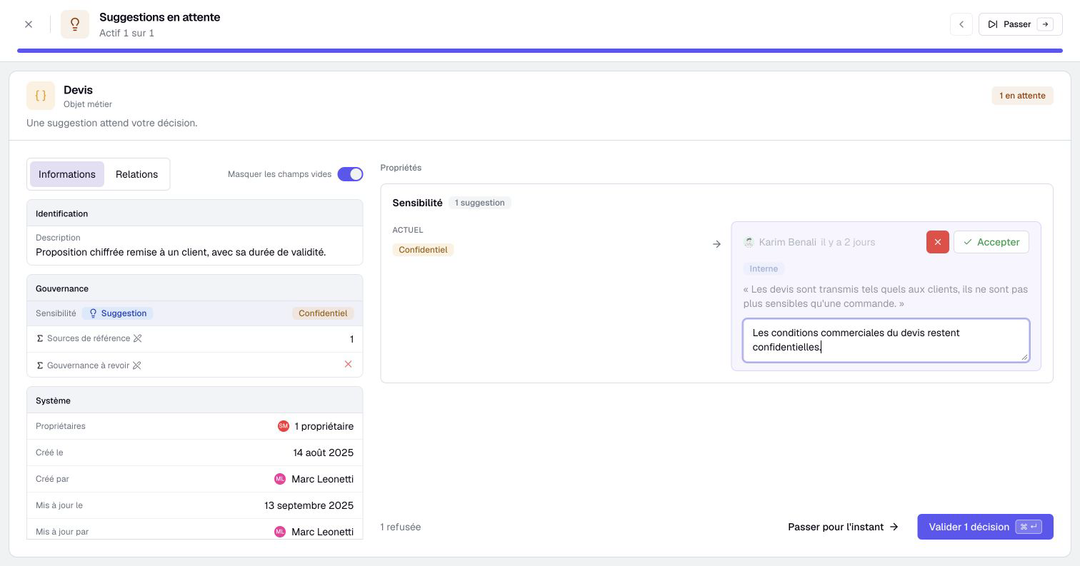Reject the suggestion with the red X button
The width and height of the screenshot is (1080, 566).
coord(938,242)
